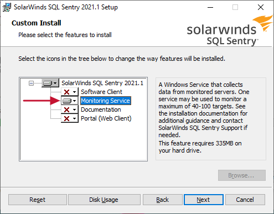Screen dimensions: 274x214
Task: Open the Disk Usage dialog
Action: [x=104, y=200]
